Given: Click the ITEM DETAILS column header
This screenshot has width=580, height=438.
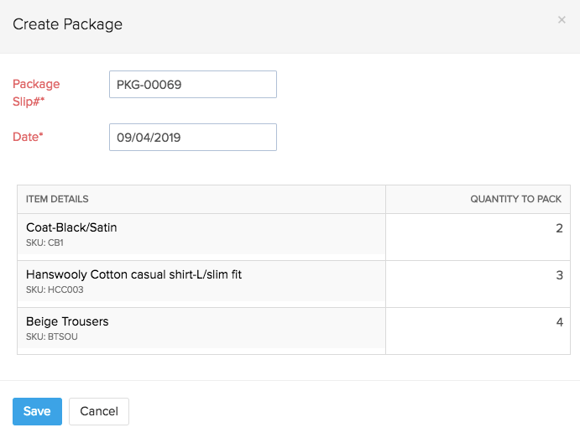Looking at the screenshot, I should [x=57, y=199].
